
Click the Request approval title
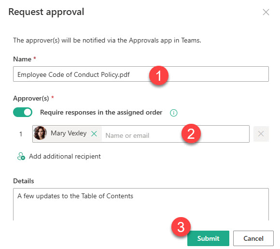click(46, 12)
